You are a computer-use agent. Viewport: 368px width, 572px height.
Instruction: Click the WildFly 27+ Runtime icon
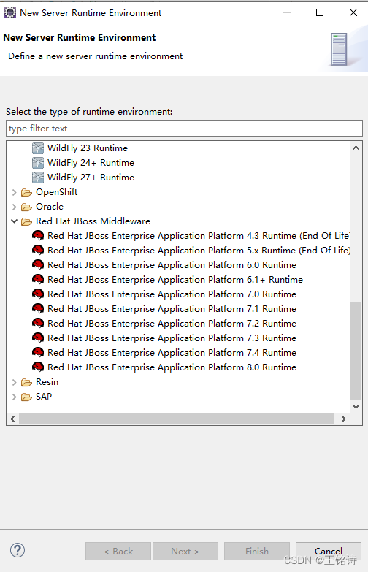(x=38, y=178)
